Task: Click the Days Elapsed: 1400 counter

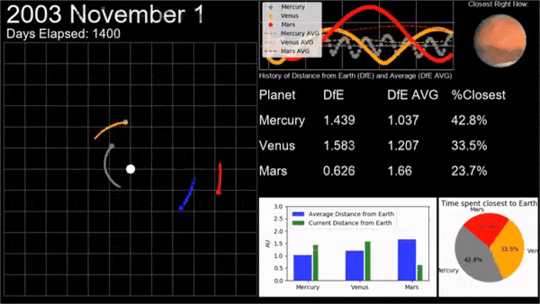Action: [63, 34]
